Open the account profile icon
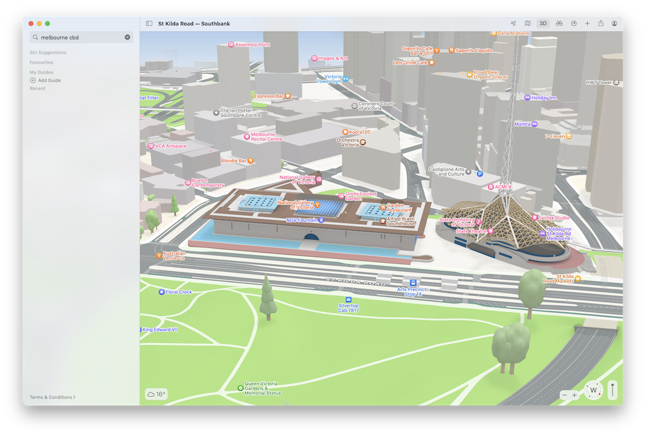 614,23
